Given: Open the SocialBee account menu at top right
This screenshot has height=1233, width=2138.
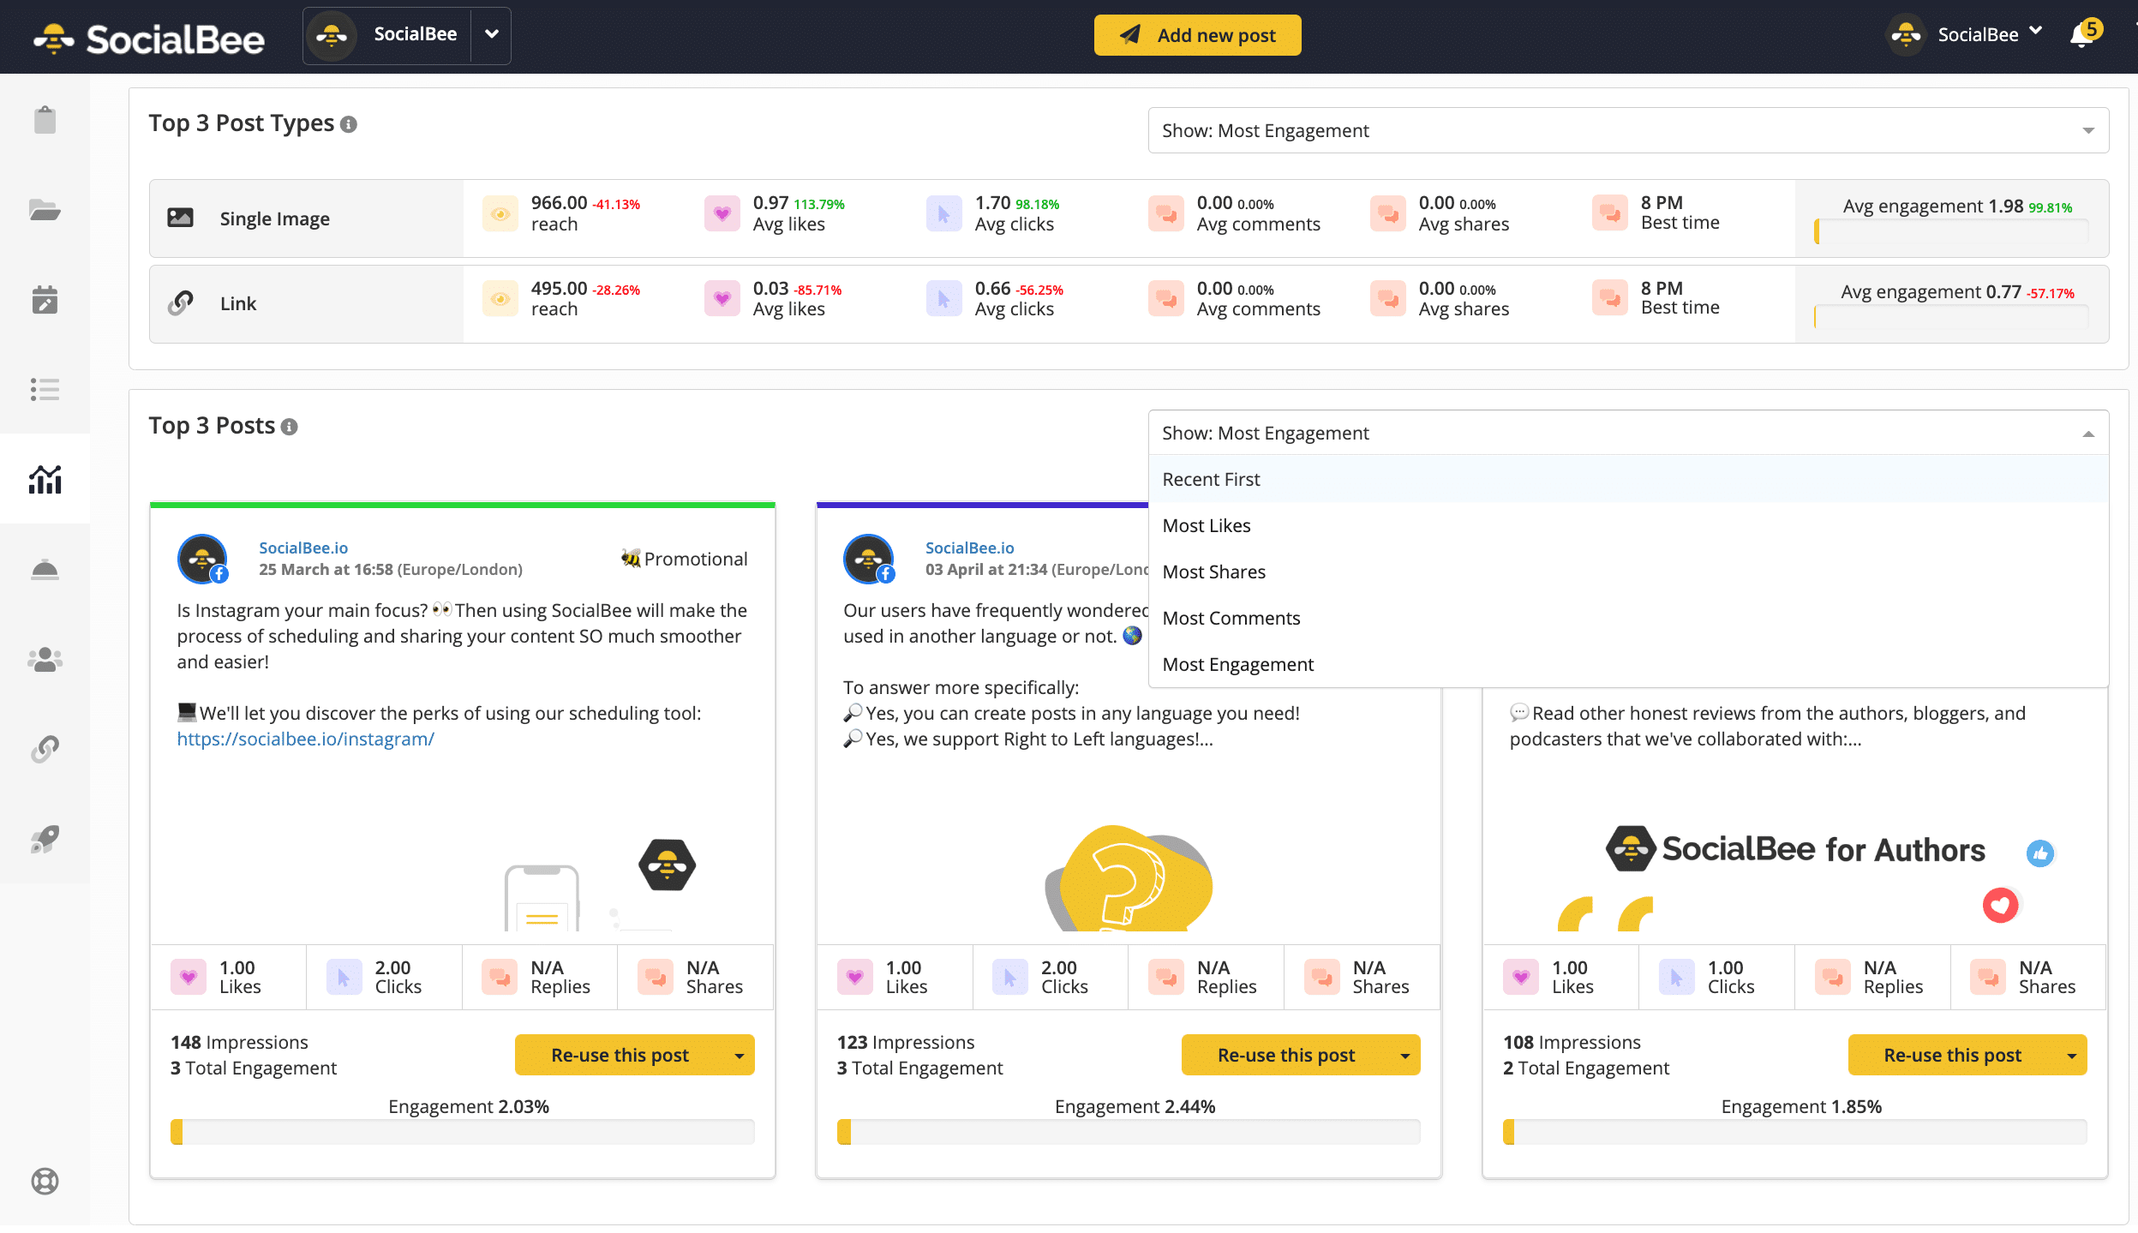Looking at the screenshot, I should click(1965, 34).
